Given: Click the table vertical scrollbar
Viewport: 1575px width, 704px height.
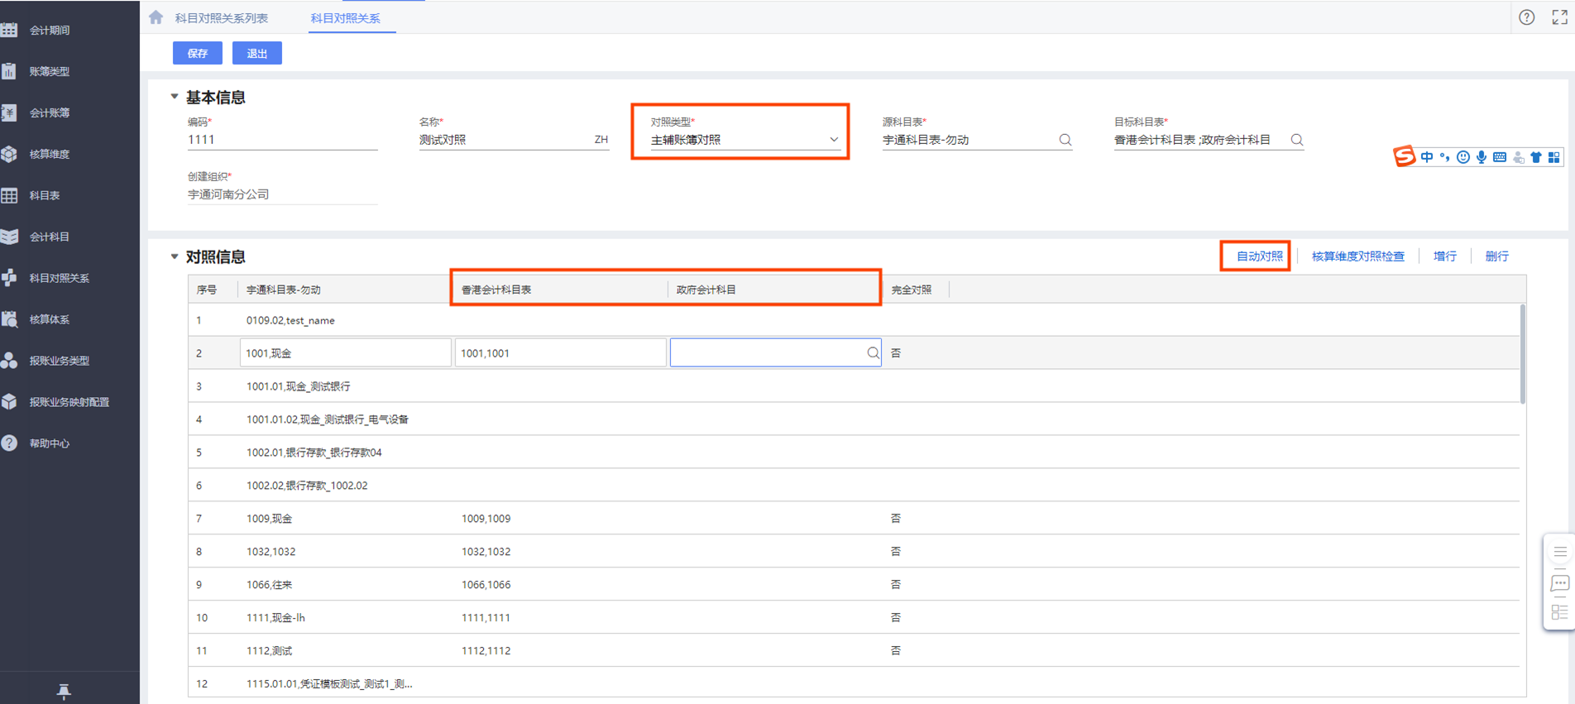Looking at the screenshot, I should click(1523, 354).
